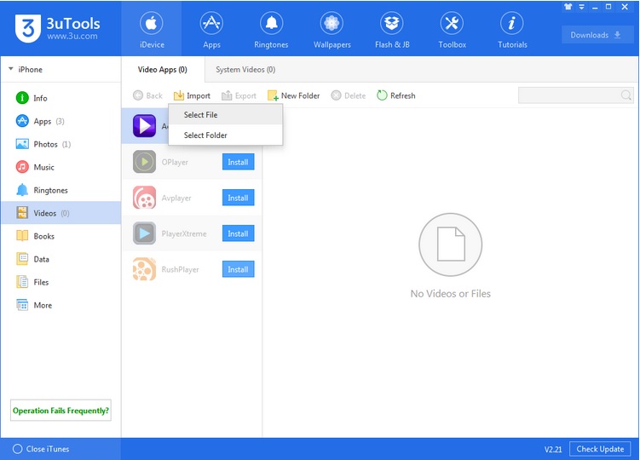The width and height of the screenshot is (640, 460).
Task: Install OPlayer app
Action: pyautogui.click(x=238, y=162)
